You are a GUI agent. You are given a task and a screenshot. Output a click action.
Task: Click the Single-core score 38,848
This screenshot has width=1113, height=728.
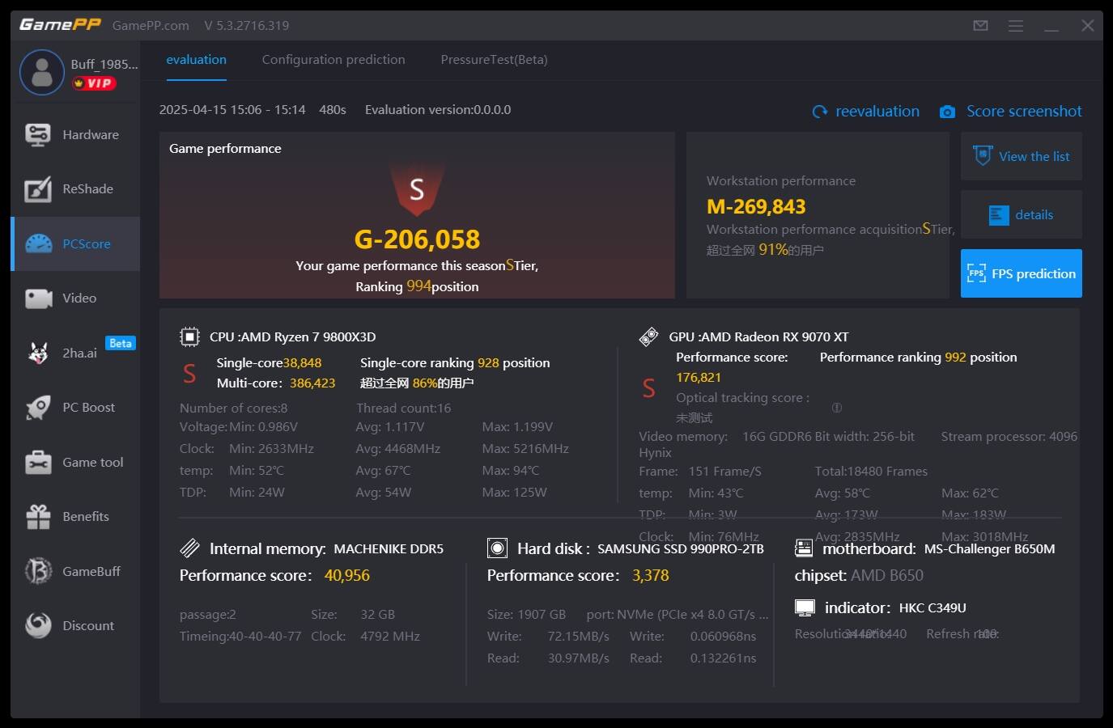click(x=302, y=363)
